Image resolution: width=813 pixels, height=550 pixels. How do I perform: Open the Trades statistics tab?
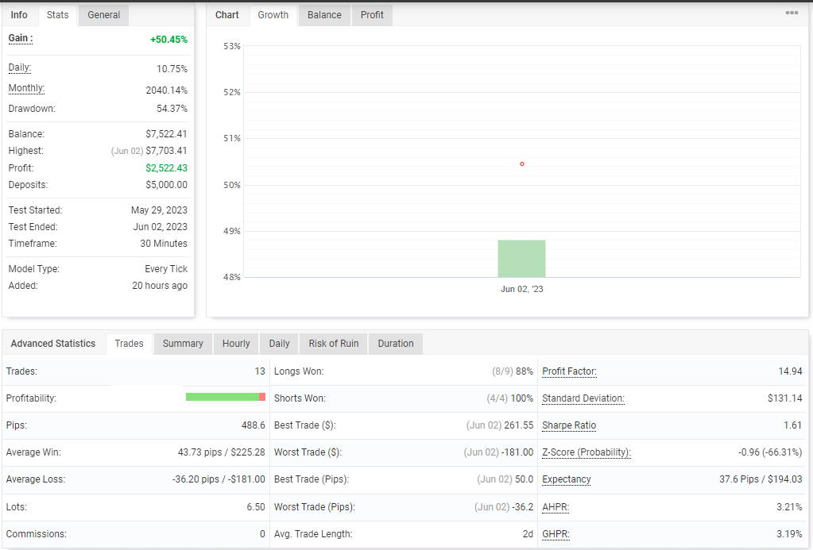click(x=129, y=344)
